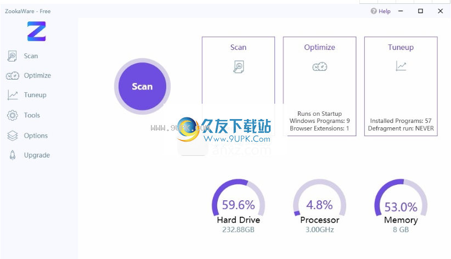Click the 'Runs on Startup' text
451x259 pixels.
tap(319, 114)
